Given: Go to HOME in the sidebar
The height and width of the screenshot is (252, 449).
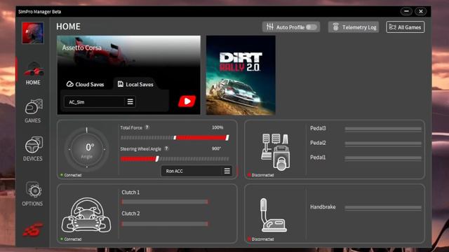Looking at the screenshot, I should pyautogui.click(x=33, y=73).
